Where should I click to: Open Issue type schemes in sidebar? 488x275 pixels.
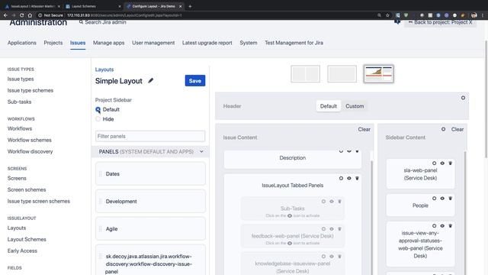(x=30, y=90)
